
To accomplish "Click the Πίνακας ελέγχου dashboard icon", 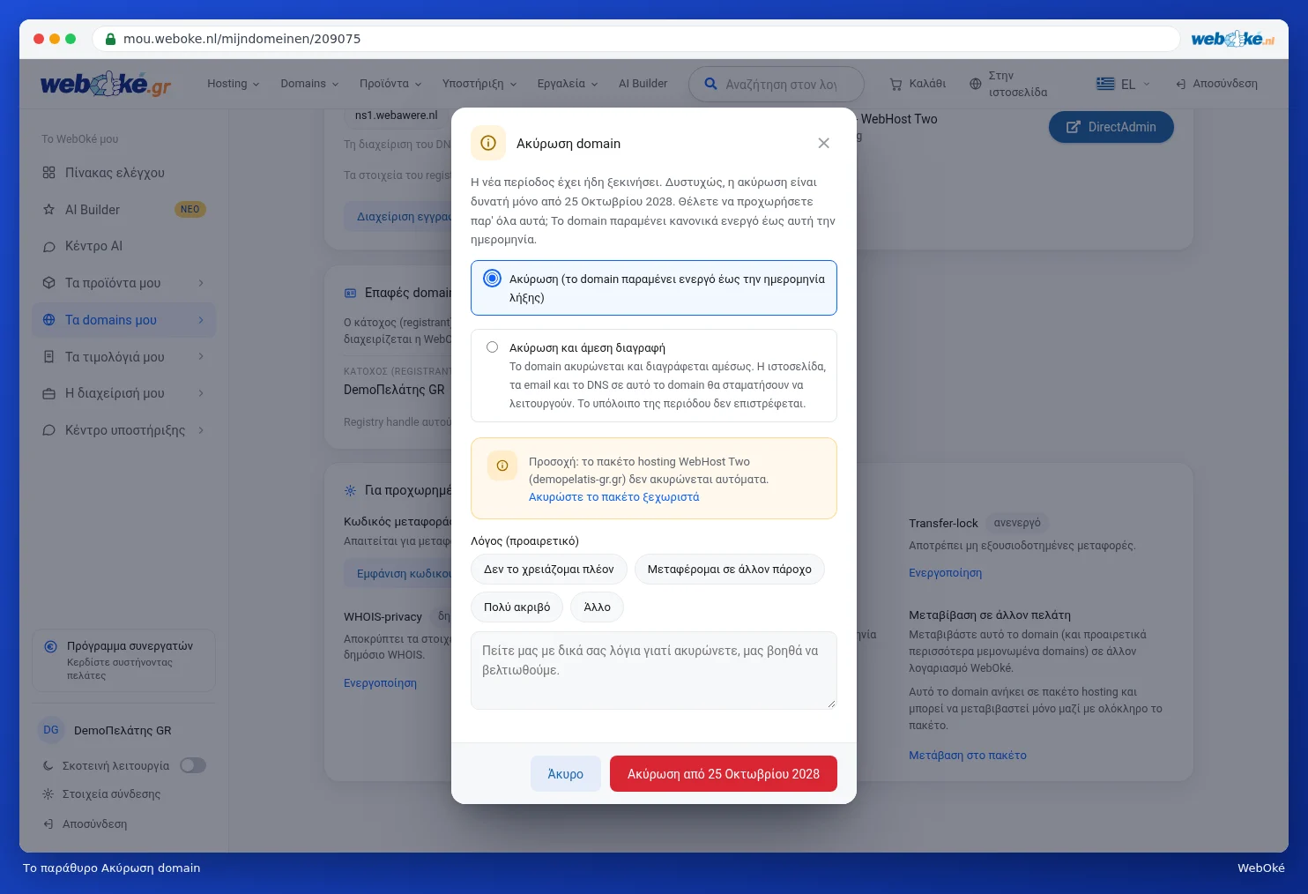I will 49,173.
